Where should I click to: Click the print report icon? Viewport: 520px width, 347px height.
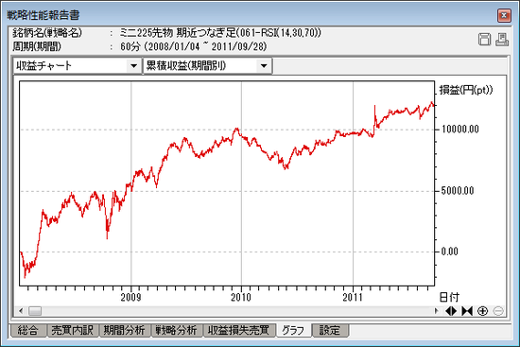pos(502,40)
